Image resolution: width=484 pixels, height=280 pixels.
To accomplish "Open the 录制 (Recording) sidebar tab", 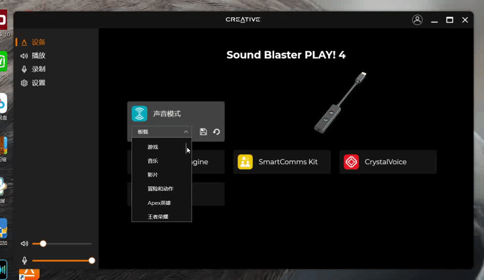I will point(33,70).
